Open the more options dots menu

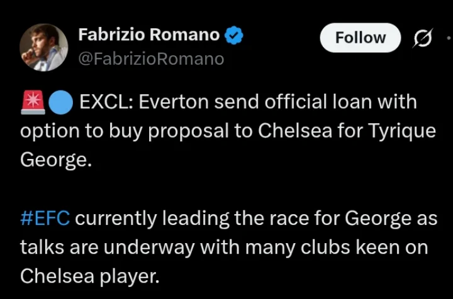[x=448, y=38]
